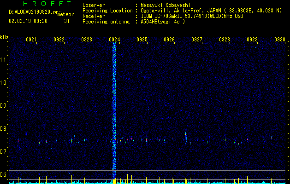This screenshot has width=290, height=184.
Task: Click the date stamp 02.02.19 09:20
Action: tap(28, 21)
